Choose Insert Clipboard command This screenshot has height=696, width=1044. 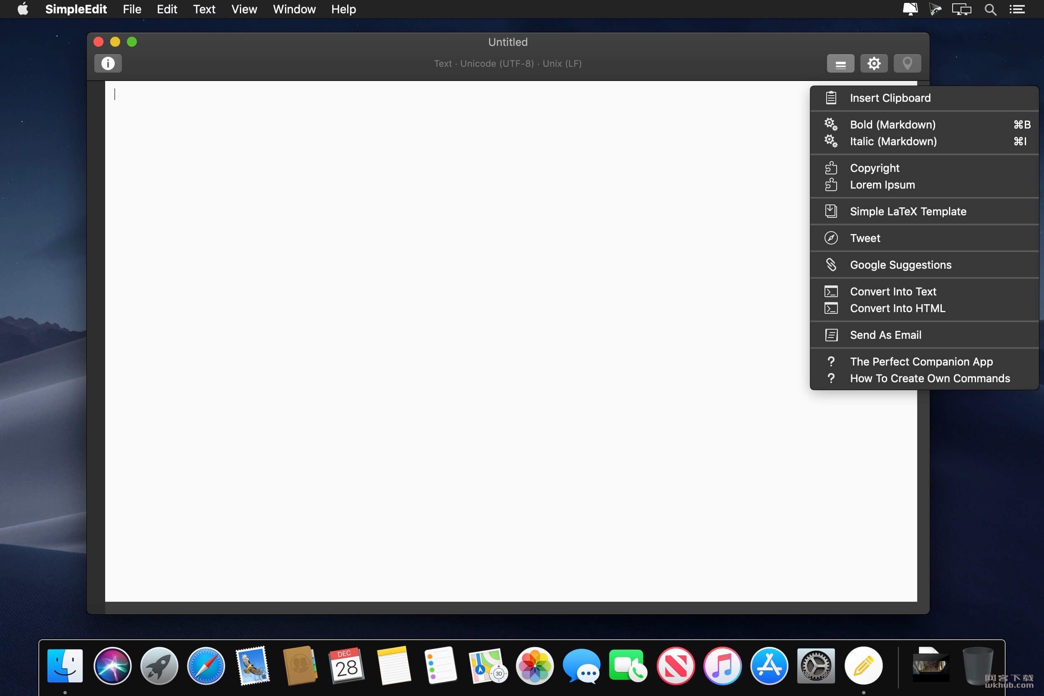(924, 98)
